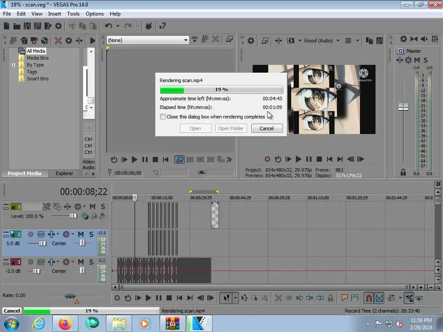Viewport: 443px width, 332px height.
Task: Mute video track 1 with M
Action: click(x=93, y=207)
